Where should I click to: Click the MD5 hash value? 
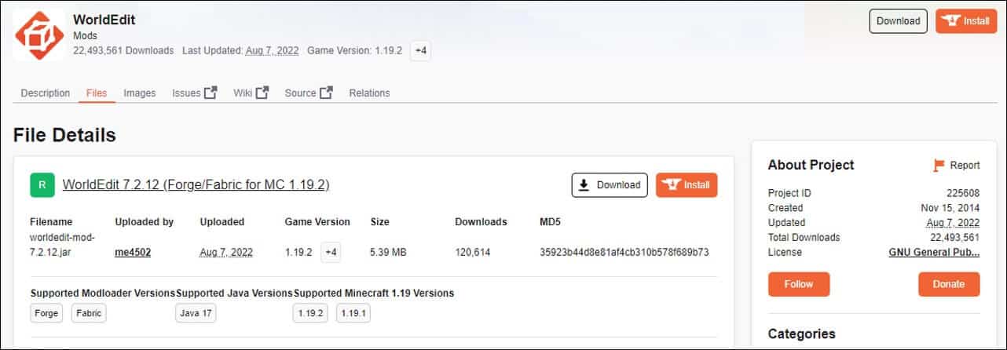point(624,253)
